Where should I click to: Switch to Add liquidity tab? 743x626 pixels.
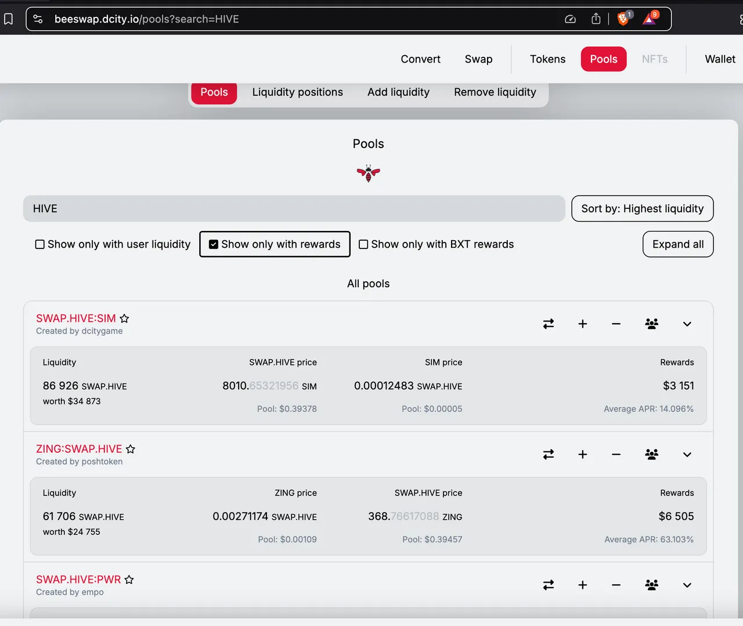tap(398, 92)
